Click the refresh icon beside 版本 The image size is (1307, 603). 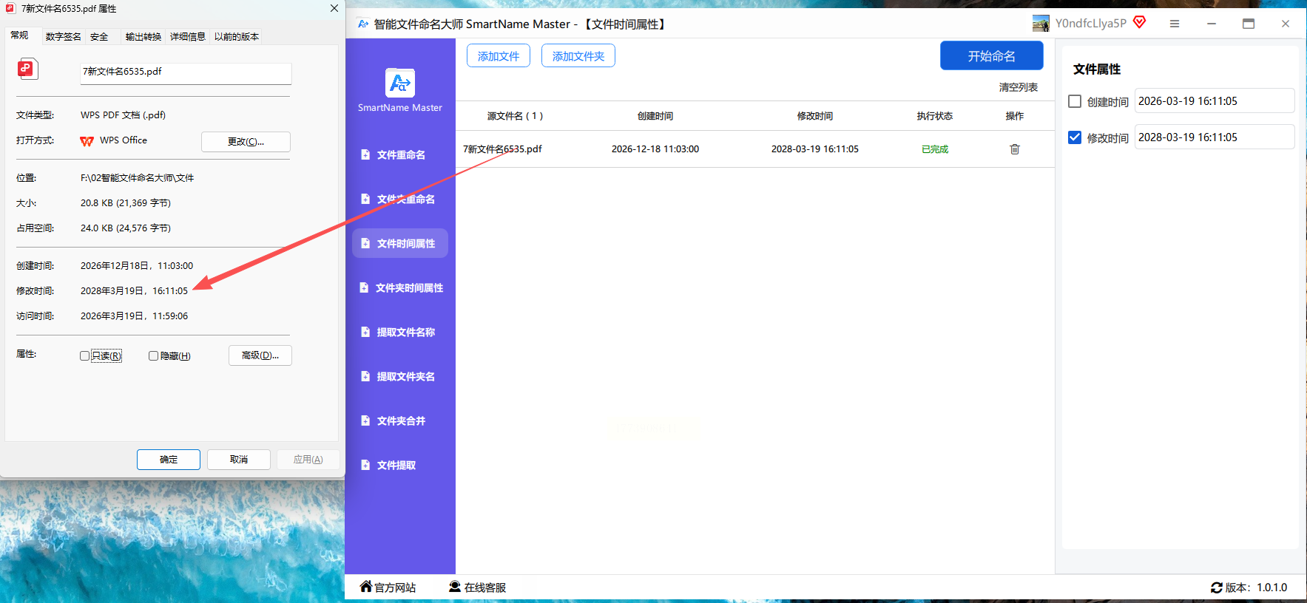coord(1217,587)
